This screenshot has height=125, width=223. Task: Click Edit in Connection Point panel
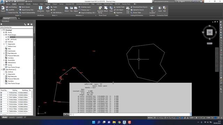[164, 9]
